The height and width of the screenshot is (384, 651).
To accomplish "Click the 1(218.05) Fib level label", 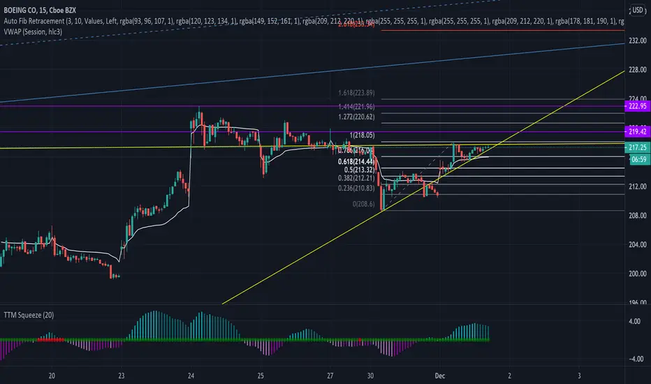I will tap(362, 135).
